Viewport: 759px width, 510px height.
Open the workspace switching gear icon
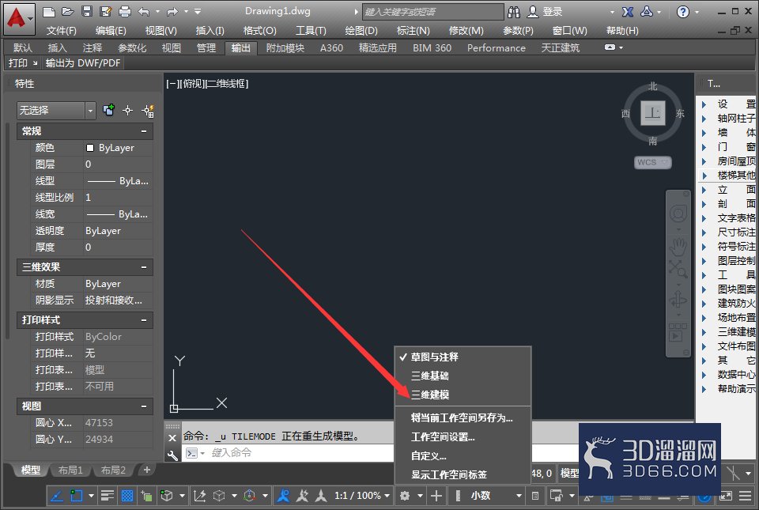tap(405, 496)
